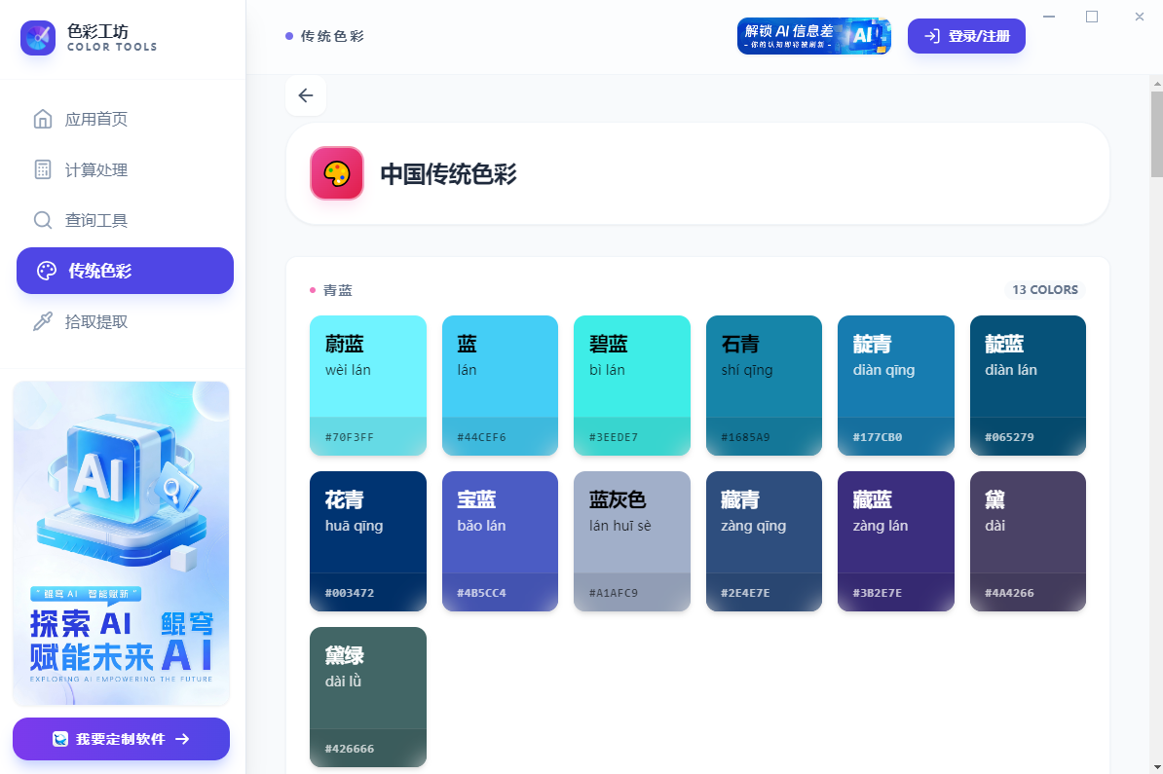Open the 拾取提取 color picker icon
1163x774 pixels.
tap(43, 321)
